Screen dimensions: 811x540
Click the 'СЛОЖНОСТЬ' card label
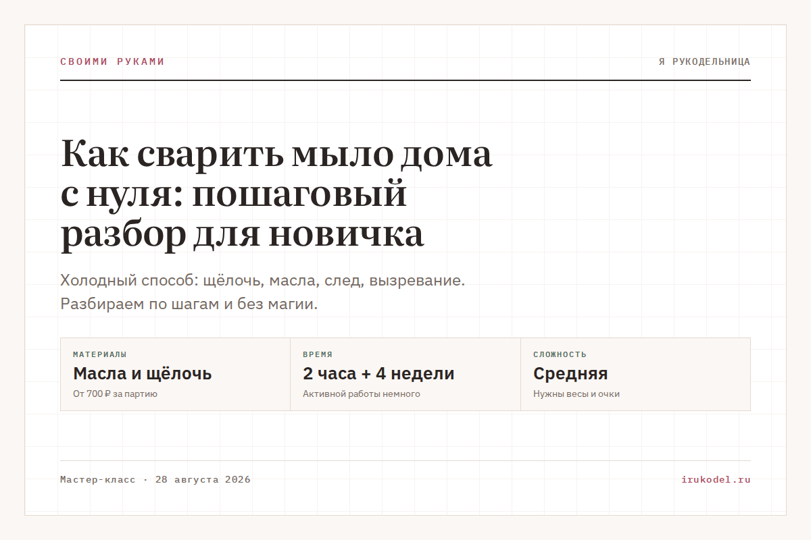click(560, 354)
